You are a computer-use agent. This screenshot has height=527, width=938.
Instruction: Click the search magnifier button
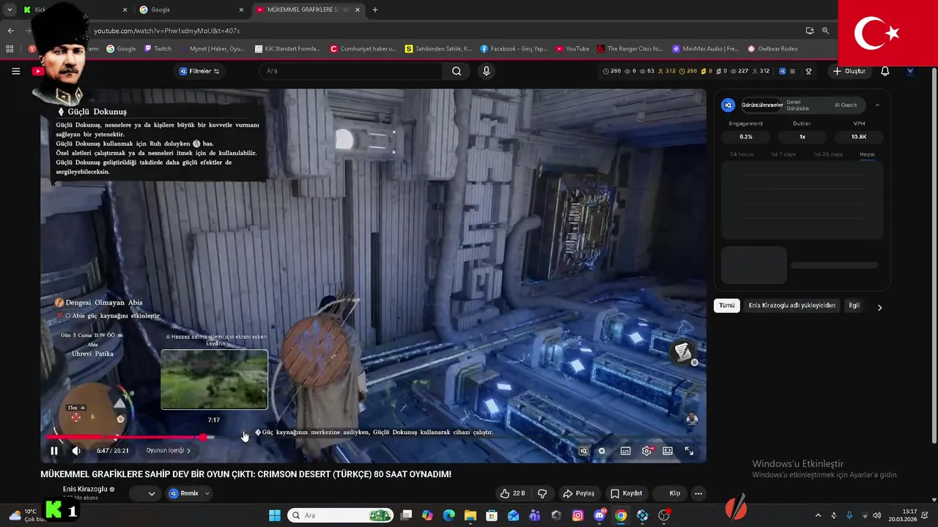pyautogui.click(x=457, y=71)
